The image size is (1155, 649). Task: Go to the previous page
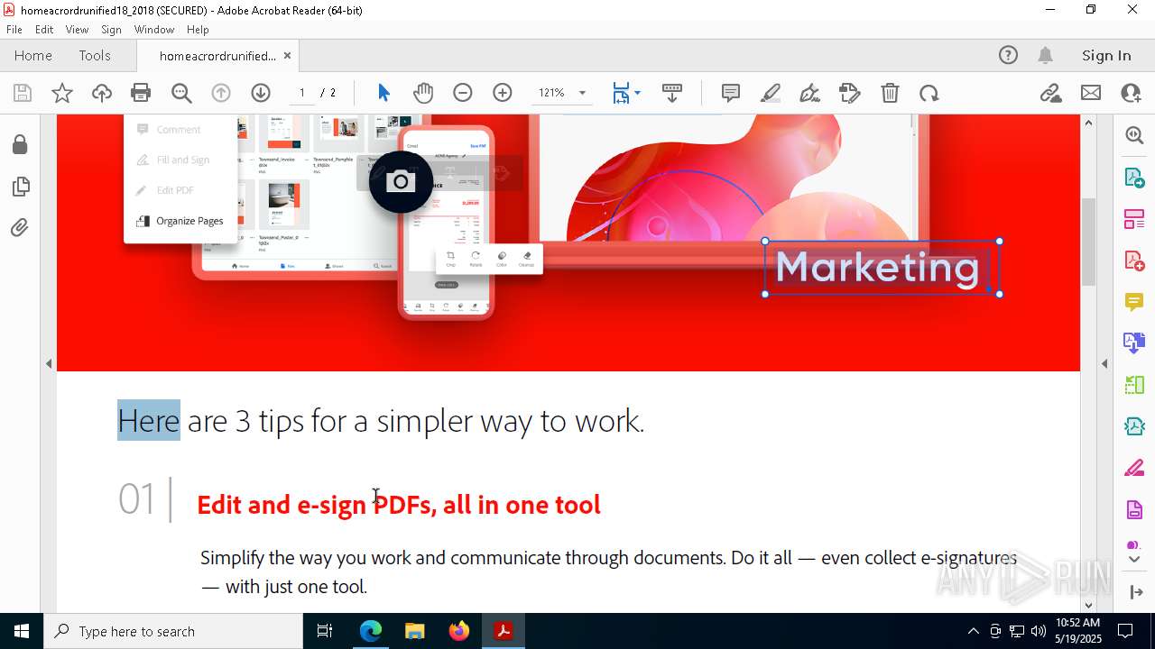[221, 93]
